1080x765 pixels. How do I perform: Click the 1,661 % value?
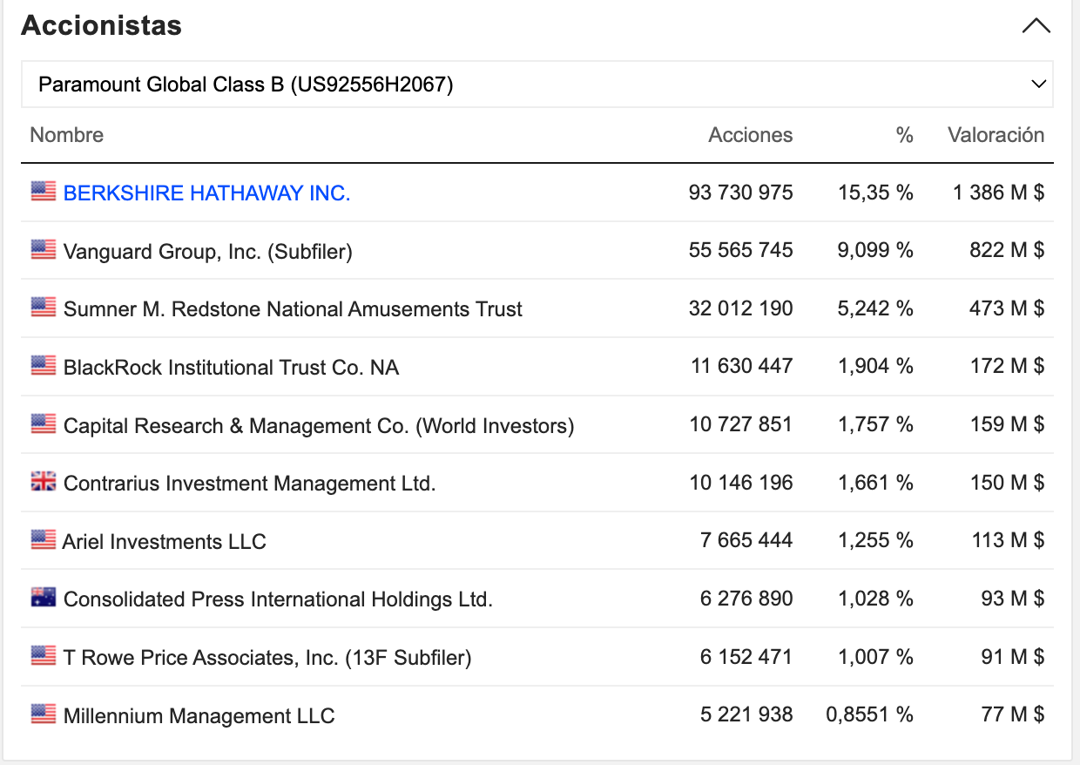[x=875, y=482]
